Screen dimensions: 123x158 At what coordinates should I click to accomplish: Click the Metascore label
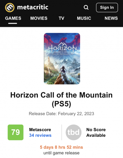[x=40, y=130]
